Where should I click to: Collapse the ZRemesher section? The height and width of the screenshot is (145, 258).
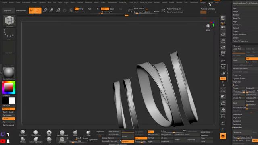point(237,128)
